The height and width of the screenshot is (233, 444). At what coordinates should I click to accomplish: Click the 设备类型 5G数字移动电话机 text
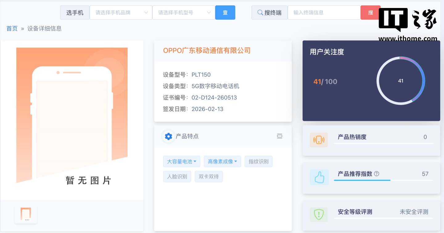click(x=201, y=86)
